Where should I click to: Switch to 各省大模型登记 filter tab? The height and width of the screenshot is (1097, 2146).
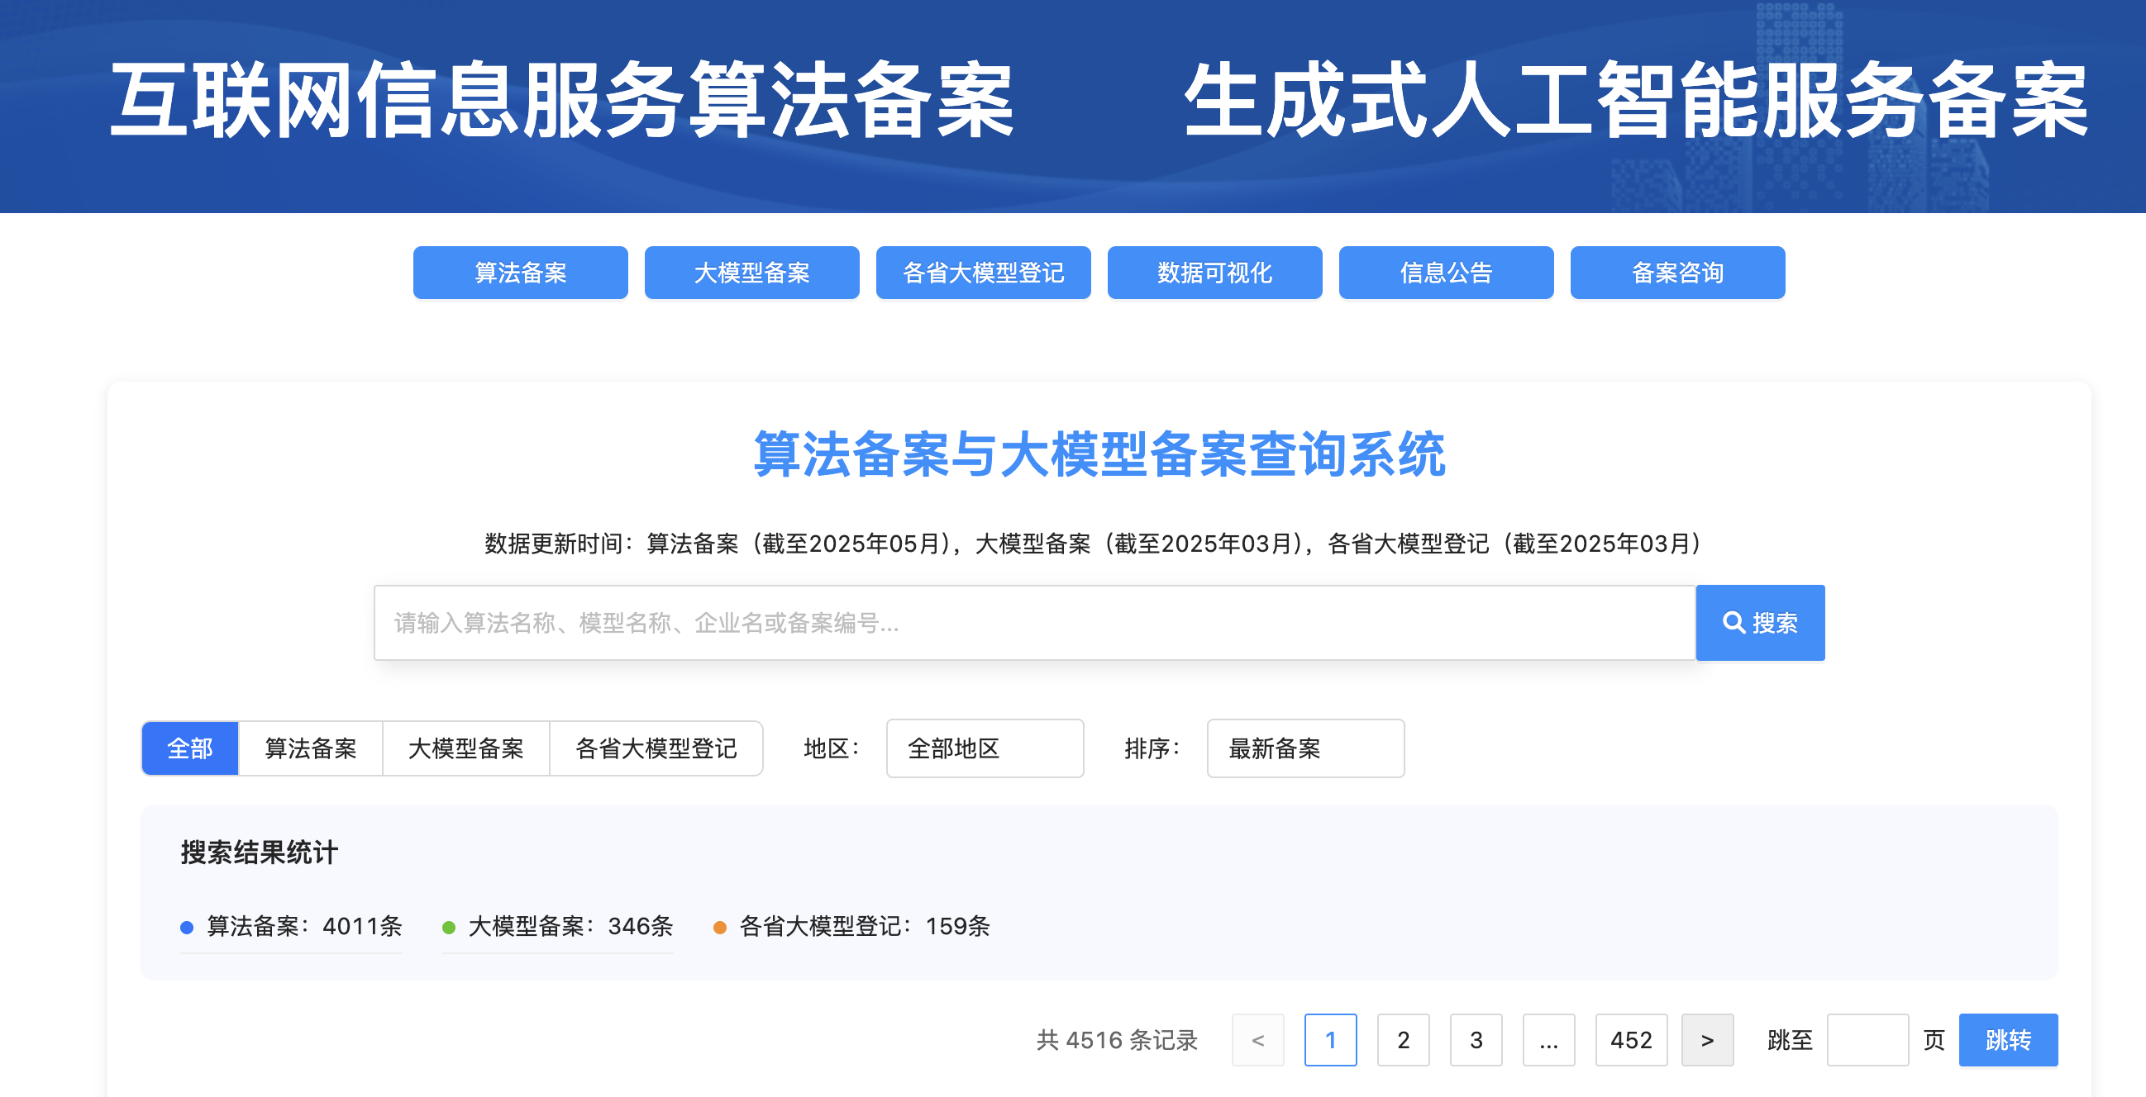[656, 748]
